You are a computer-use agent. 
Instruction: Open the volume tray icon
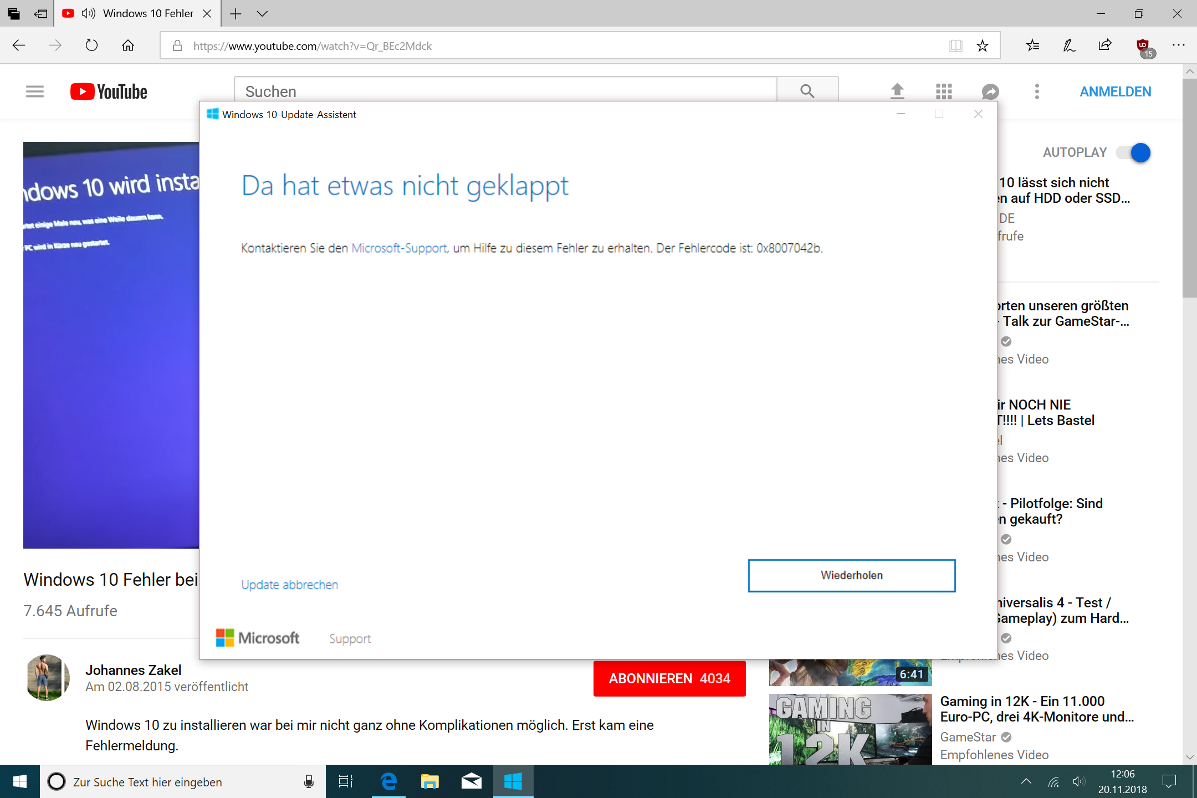[1078, 781]
